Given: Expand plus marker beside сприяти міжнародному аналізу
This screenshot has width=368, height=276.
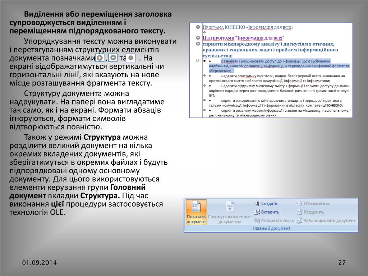Looking at the screenshot, I should [198, 43].
